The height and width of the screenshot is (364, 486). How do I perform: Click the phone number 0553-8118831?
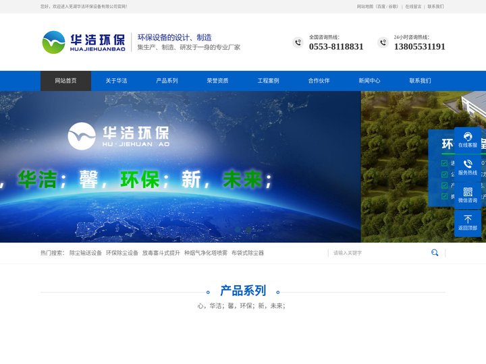336,47
